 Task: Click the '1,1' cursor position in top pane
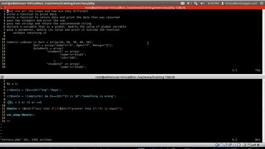click(x=234, y=70)
